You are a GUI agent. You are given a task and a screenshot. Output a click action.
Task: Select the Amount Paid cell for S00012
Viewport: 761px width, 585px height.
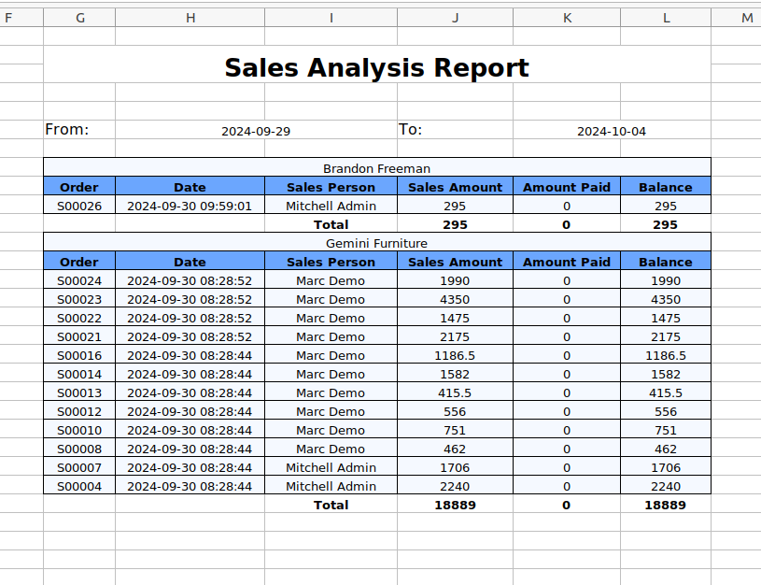pyautogui.click(x=567, y=411)
